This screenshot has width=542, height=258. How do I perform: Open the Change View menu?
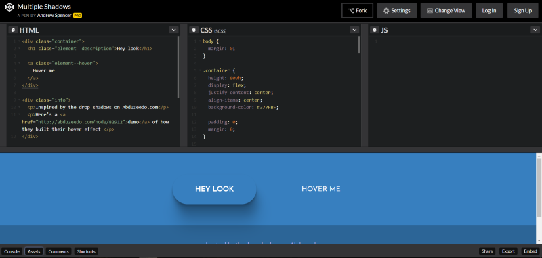point(446,10)
